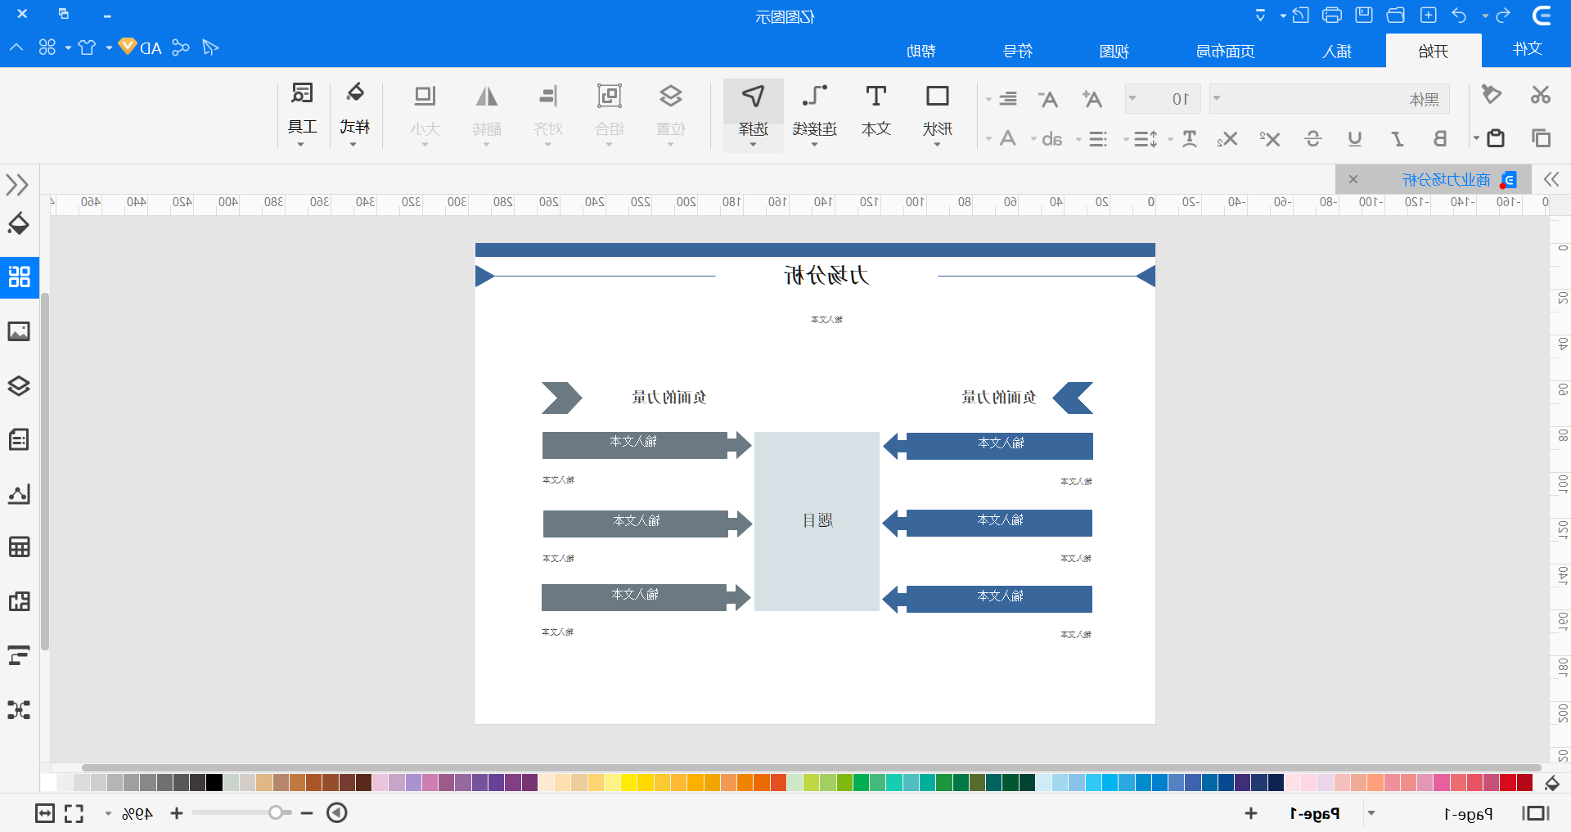The image size is (1571, 832).
Task: Open the font size dropdown arrow
Action: (1132, 99)
